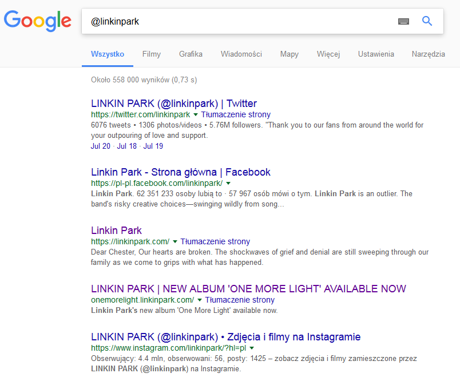Viewport: 460px width, 381px height.
Task: Open the Narzędzia search tools
Action: tap(429, 54)
